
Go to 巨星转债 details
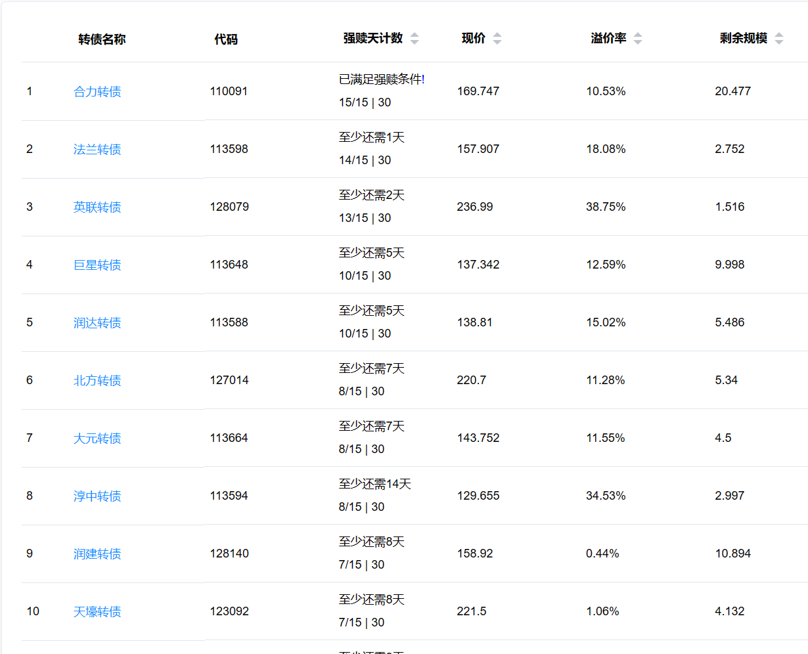(x=97, y=265)
